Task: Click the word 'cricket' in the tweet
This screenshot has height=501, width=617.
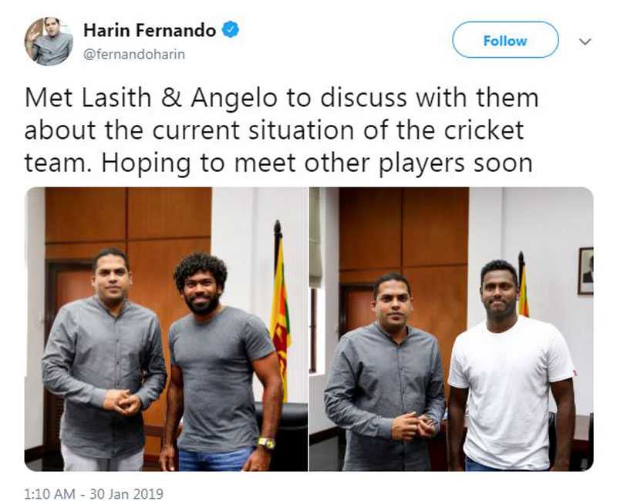Action: coord(484,130)
